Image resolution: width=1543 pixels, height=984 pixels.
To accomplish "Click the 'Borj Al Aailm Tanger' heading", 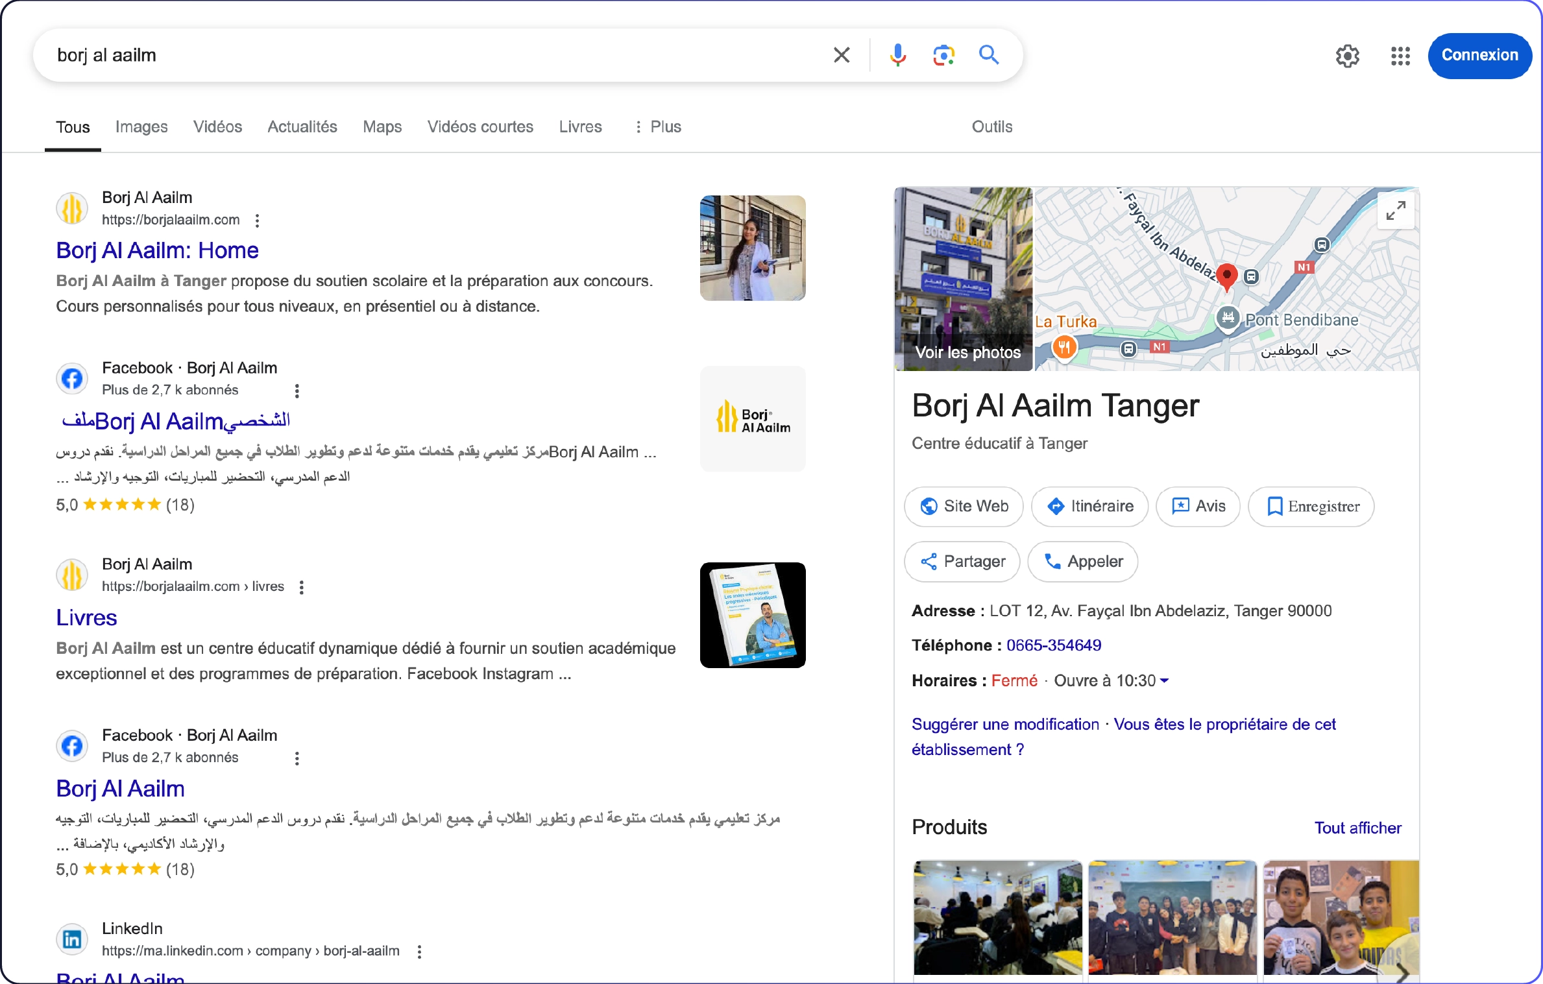I will (1055, 406).
